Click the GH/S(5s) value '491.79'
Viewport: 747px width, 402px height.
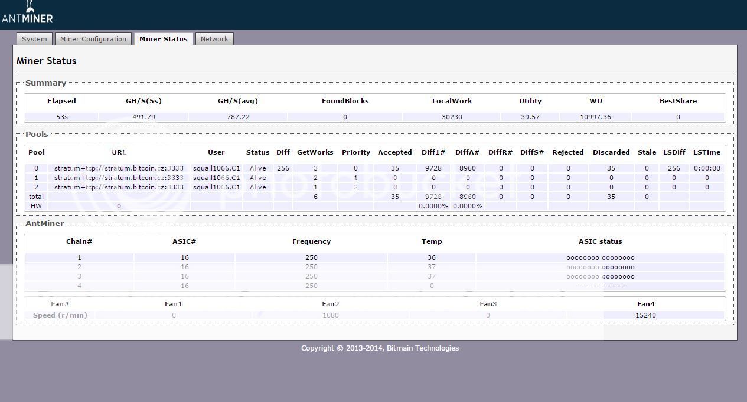point(143,117)
